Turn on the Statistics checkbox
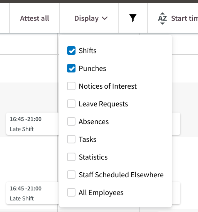The height and width of the screenshot is (212, 198). point(71,157)
